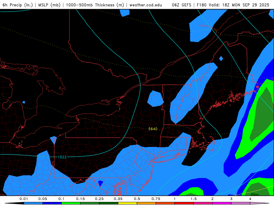
Task: Click the 'Valid: 18Z MON SEP 29 2025' text
Action: 239,5
